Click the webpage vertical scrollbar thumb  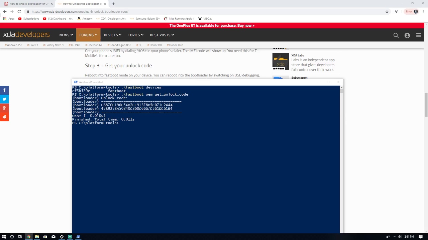[x=426, y=104]
